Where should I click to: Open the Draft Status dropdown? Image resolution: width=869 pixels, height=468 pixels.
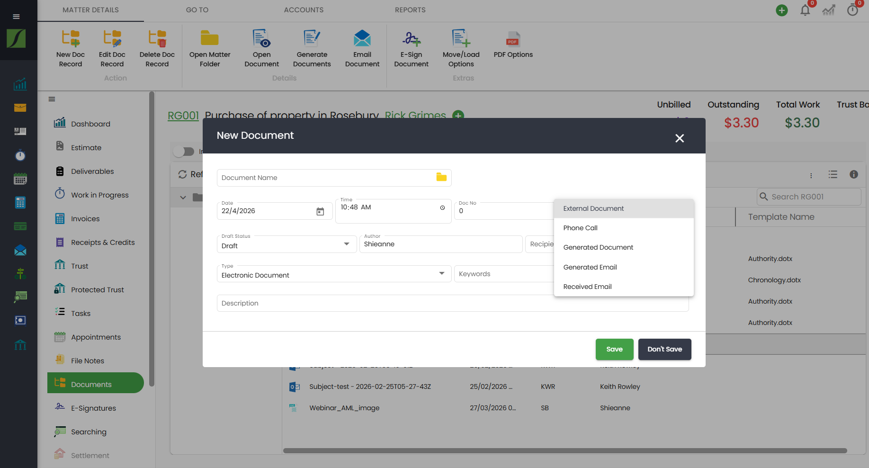(287, 244)
